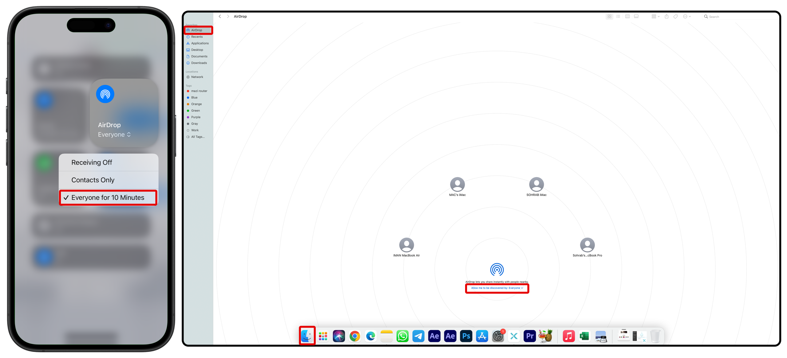
Task: Choose Contacts Only receiving option
Action: (x=93, y=180)
